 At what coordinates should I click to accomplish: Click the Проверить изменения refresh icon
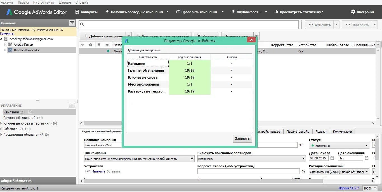point(178,12)
